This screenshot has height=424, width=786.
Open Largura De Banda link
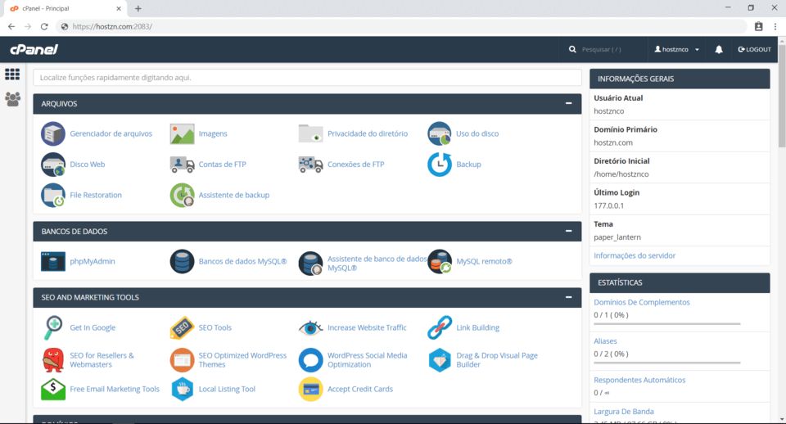point(624,412)
